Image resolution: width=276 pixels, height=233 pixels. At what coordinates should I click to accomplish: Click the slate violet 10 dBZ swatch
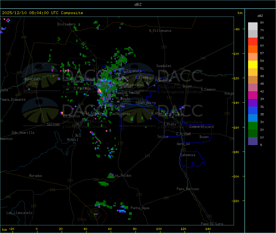pyautogui.click(x=253, y=141)
